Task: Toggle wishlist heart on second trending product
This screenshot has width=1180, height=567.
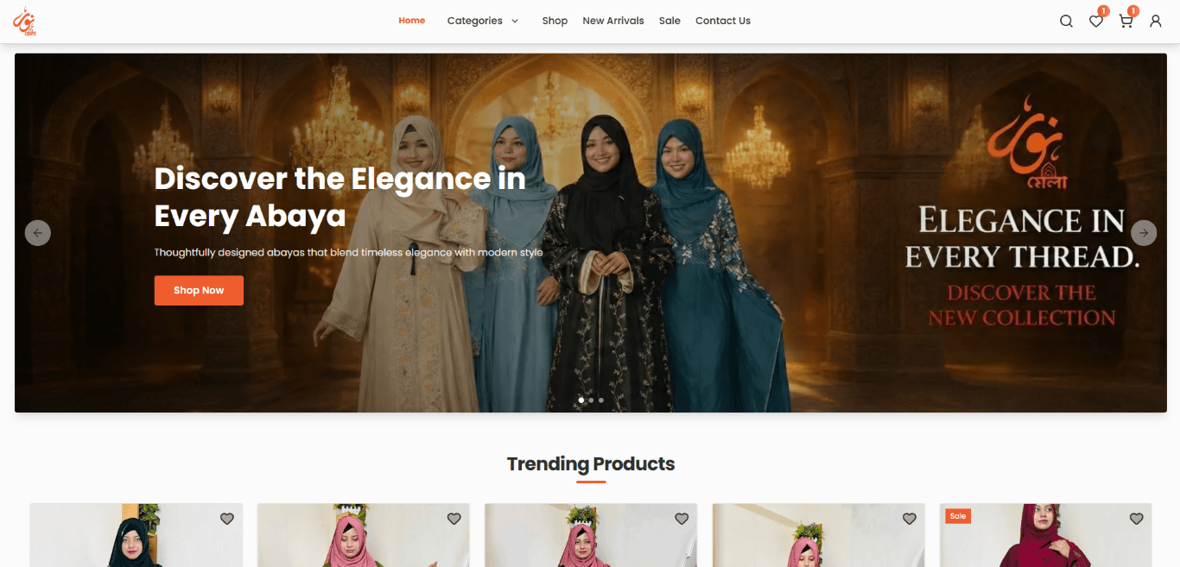Action: tap(454, 519)
